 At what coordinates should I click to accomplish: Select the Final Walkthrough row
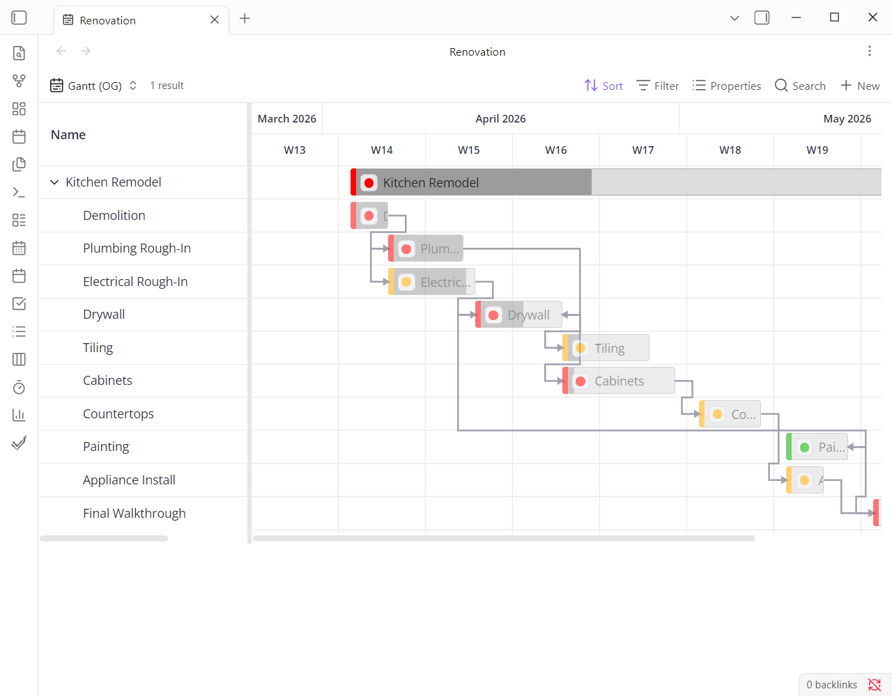(x=143, y=514)
